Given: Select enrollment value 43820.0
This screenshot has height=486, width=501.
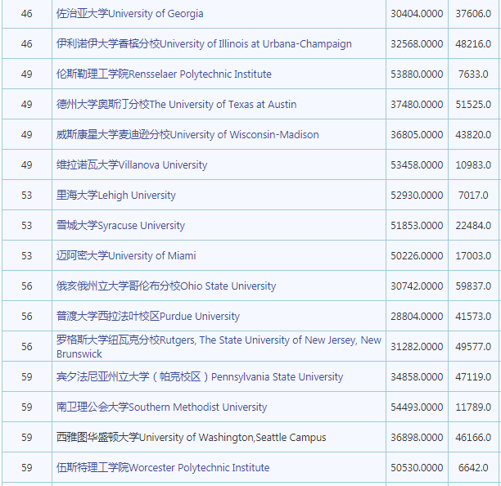Looking at the screenshot, I should (x=473, y=135).
